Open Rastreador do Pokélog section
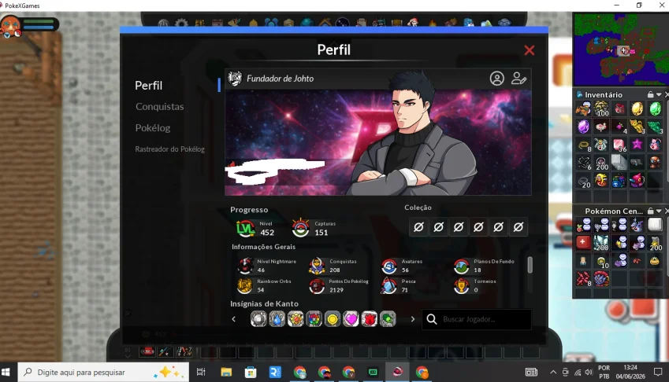The image size is (669, 382). [x=169, y=149]
